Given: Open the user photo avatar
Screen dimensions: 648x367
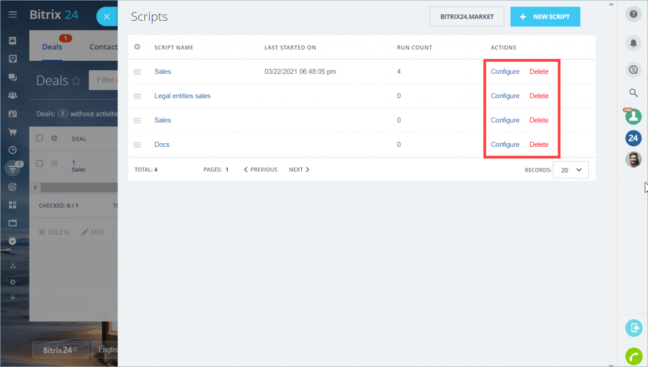Looking at the screenshot, I should click(x=633, y=159).
